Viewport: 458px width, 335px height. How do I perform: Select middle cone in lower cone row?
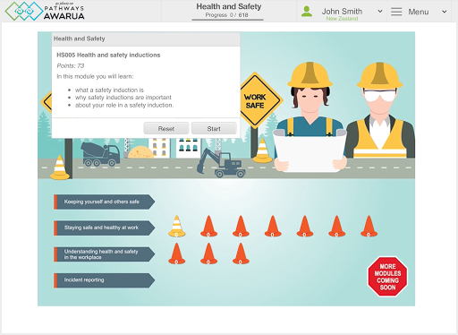pyautogui.click(x=208, y=253)
